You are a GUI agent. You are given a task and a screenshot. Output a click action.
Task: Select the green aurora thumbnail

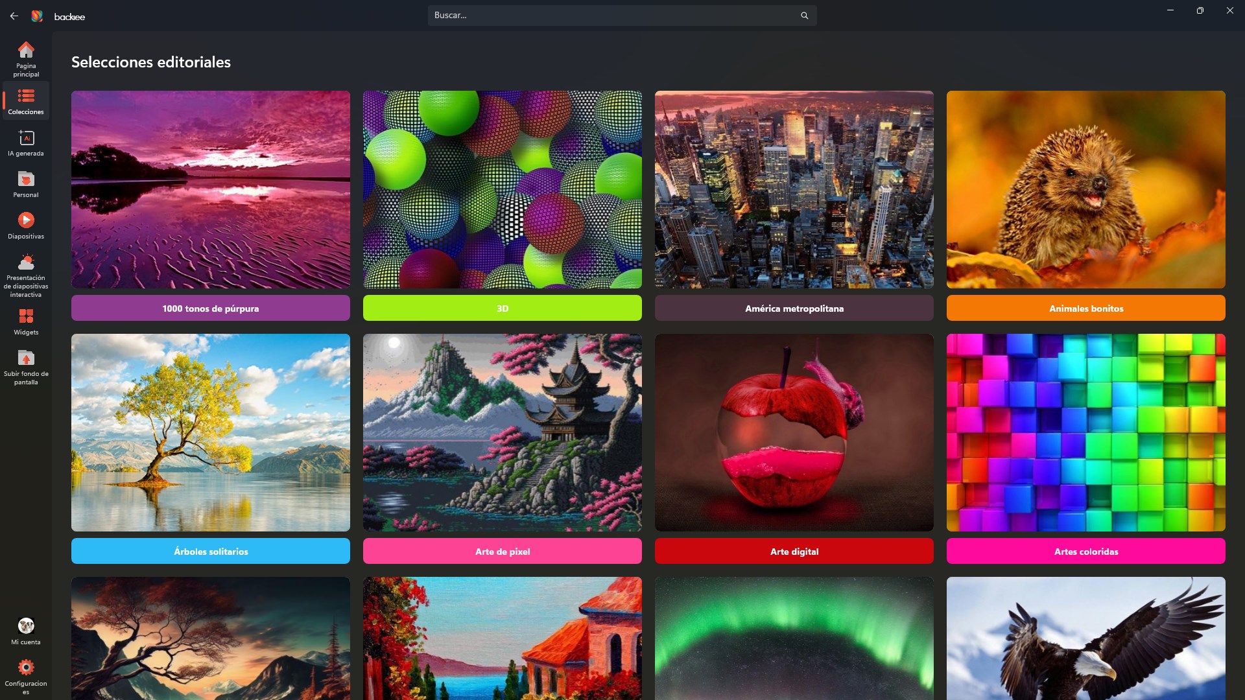pos(794,638)
